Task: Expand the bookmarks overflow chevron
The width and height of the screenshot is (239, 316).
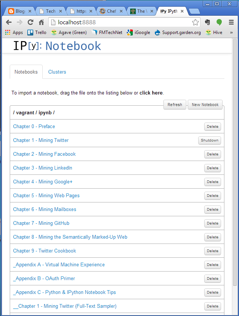Action: tap(232, 32)
